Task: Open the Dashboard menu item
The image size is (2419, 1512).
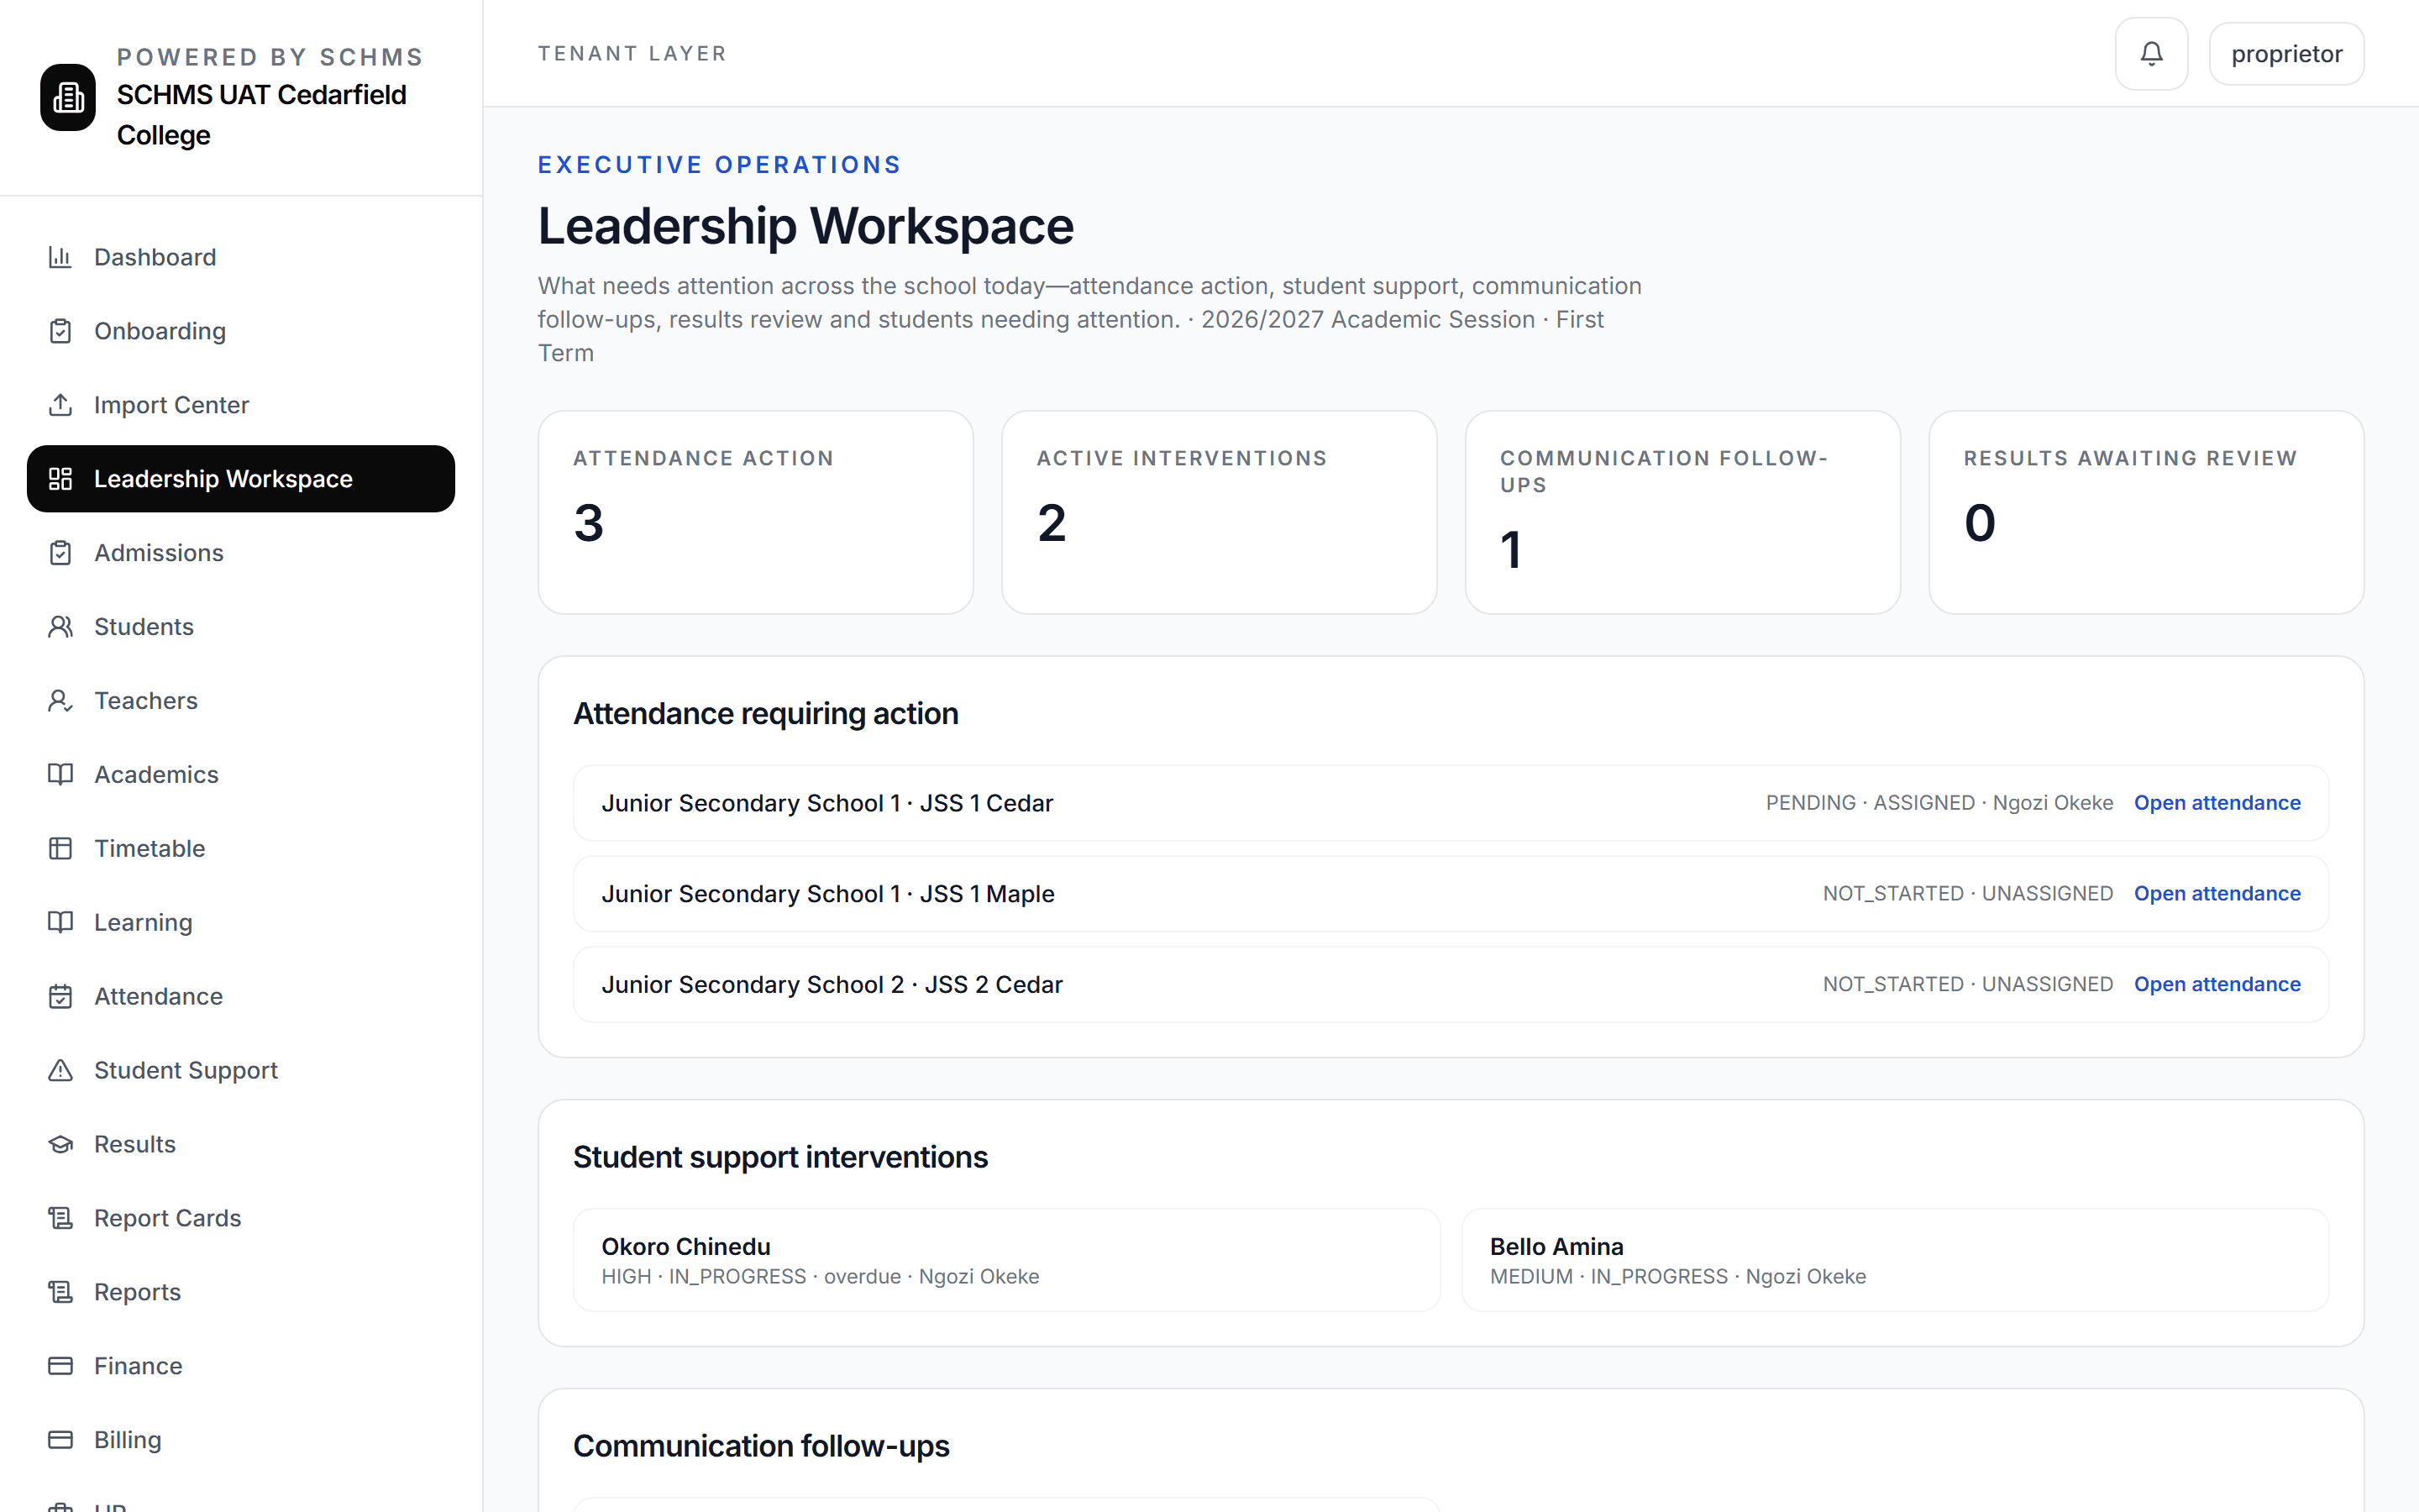Action: (x=241, y=257)
